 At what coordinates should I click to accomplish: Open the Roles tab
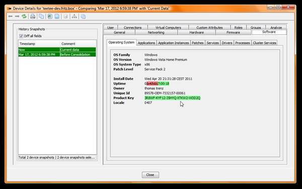tap(238, 28)
